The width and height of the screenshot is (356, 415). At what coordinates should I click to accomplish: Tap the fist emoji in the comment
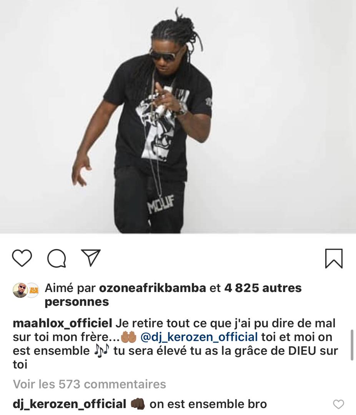click(138, 404)
